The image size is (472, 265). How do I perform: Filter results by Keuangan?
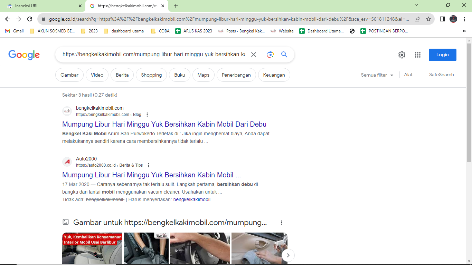pyautogui.click(x=274, y=75)
